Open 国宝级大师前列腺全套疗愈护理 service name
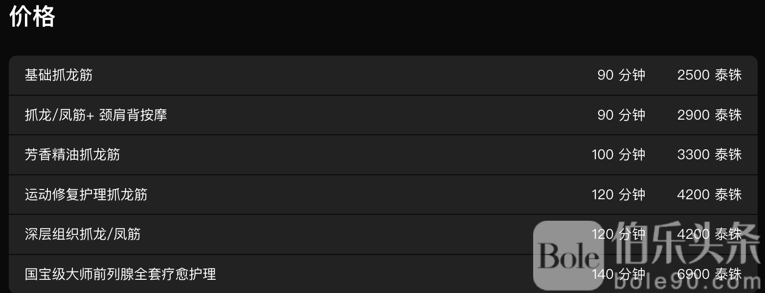Screen dimensions: 765x293 pyautogui.click(x=120, y=274)
